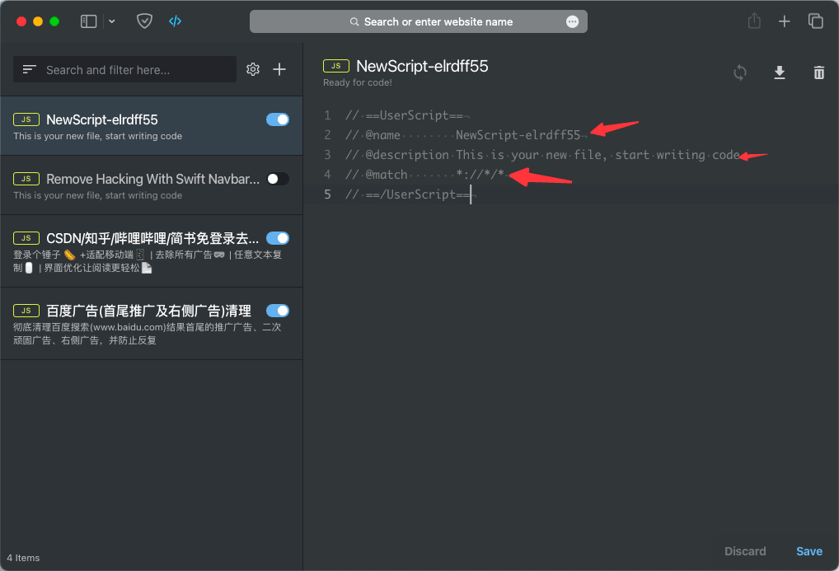
Task: Open the tab overview icon
Action: pos(815,21)
